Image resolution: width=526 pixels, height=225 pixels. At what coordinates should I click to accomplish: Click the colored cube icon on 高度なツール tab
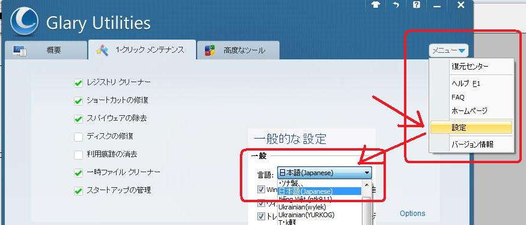210,51
